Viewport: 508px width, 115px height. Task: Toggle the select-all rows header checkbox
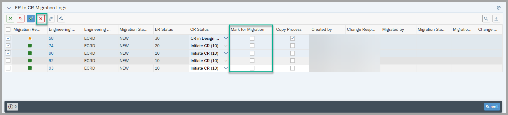coord(8,29)
